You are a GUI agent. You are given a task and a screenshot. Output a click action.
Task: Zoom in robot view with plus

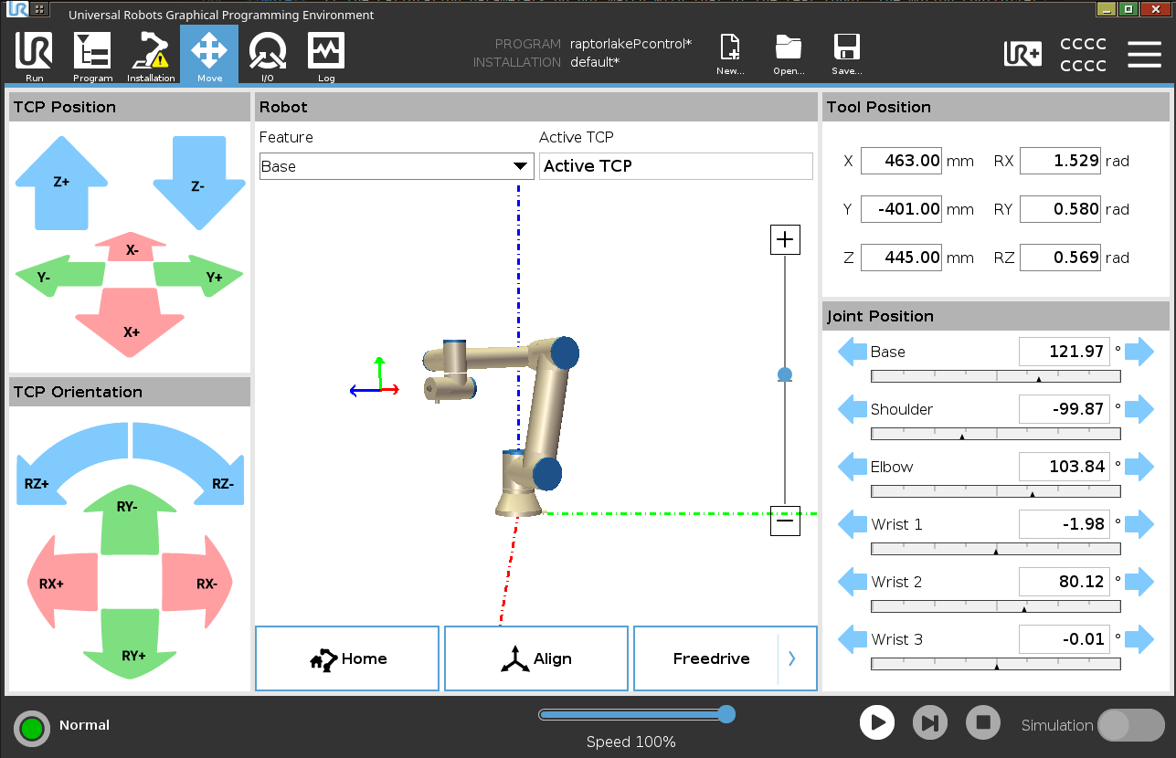pyautogui.click(x=785, y=240)
